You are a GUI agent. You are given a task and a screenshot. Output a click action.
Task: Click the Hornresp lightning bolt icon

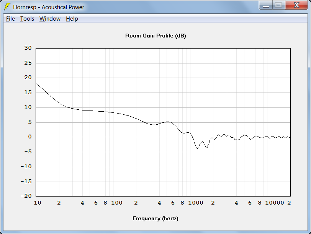pos(7,7)
